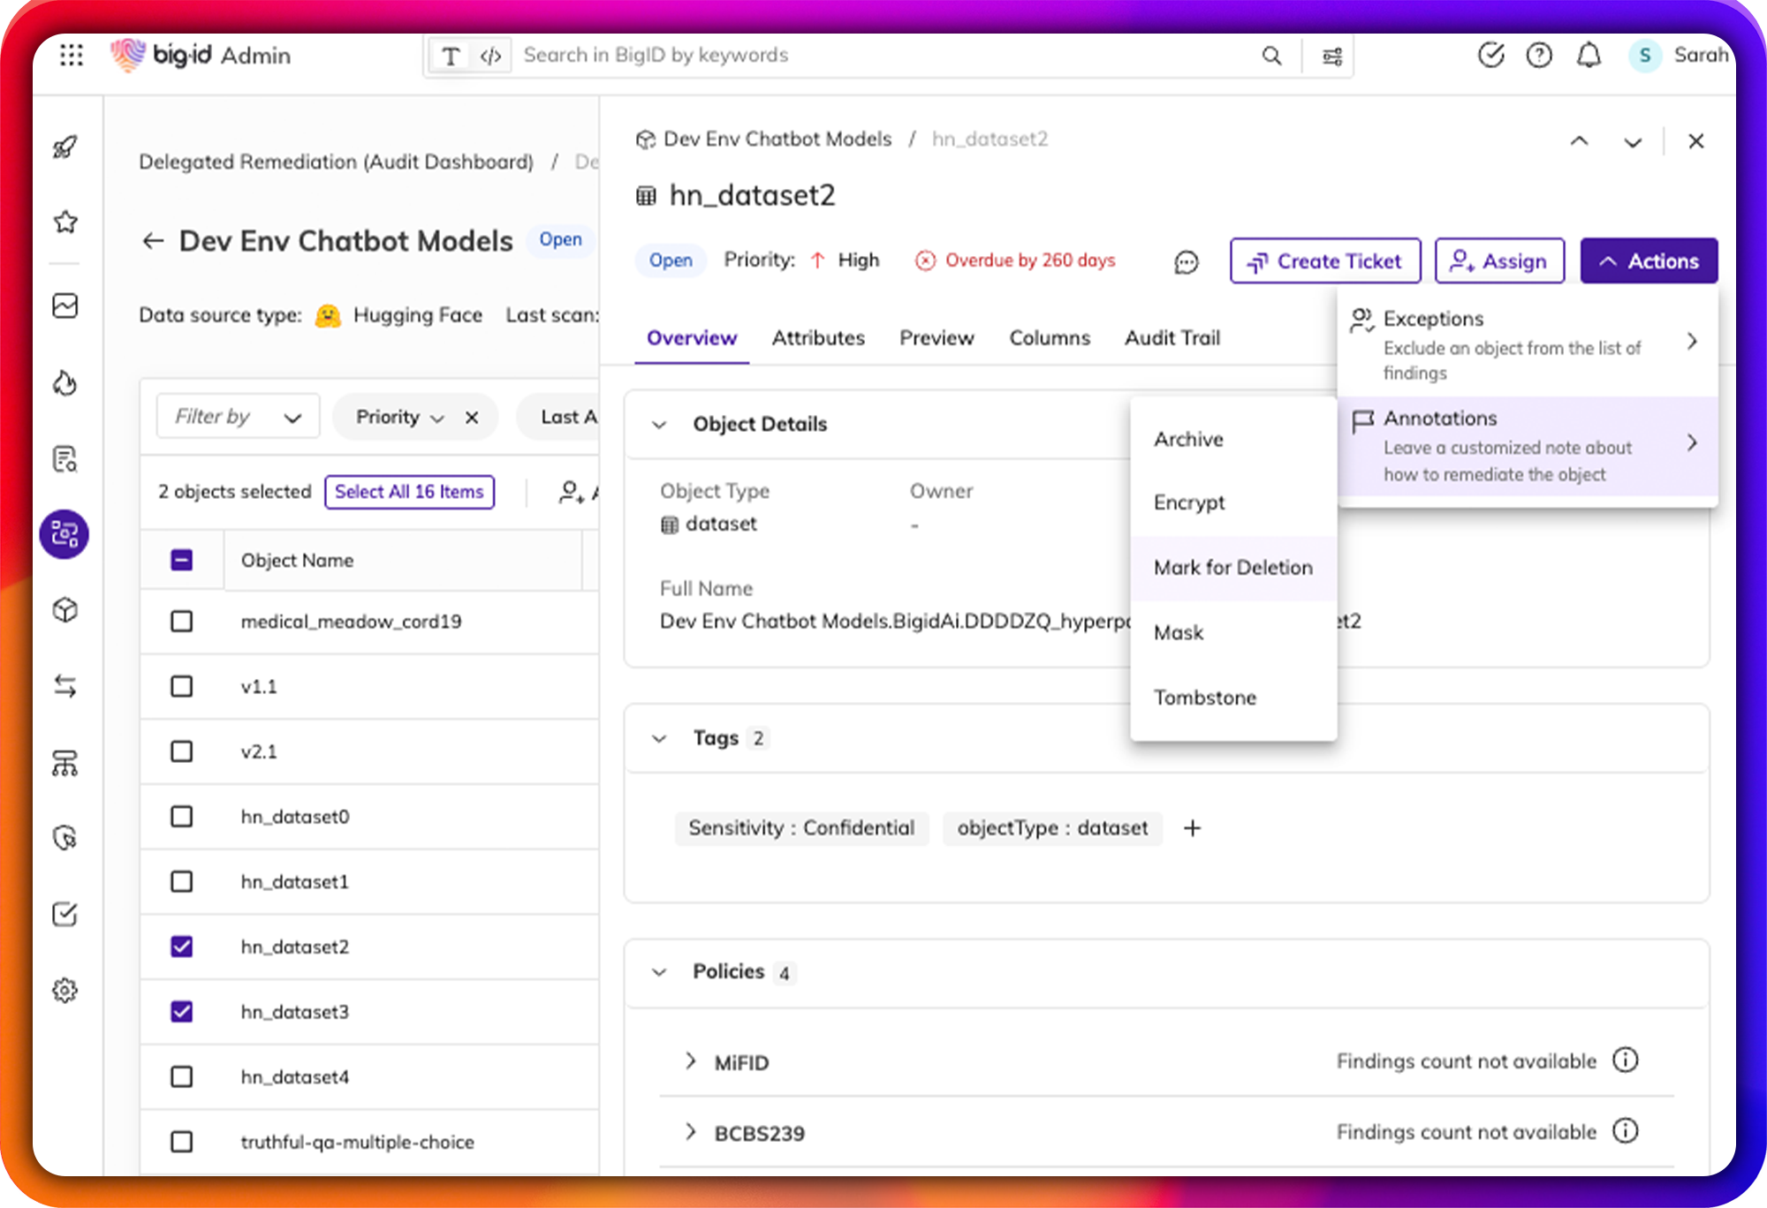Screen dimensions: 1767x1208
Task: Click the apps grid launcher icon
Action: coord(72,56)
